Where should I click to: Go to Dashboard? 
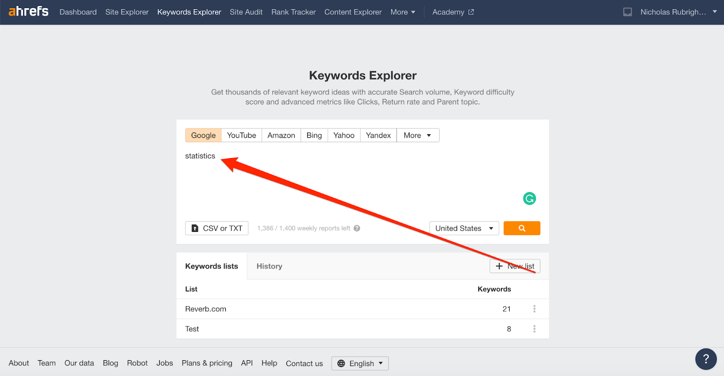click(x=78, y=12)
